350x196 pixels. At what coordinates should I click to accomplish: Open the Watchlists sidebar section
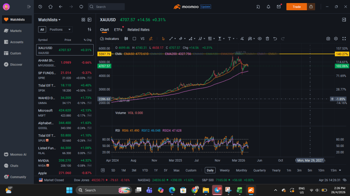point(17,20)
